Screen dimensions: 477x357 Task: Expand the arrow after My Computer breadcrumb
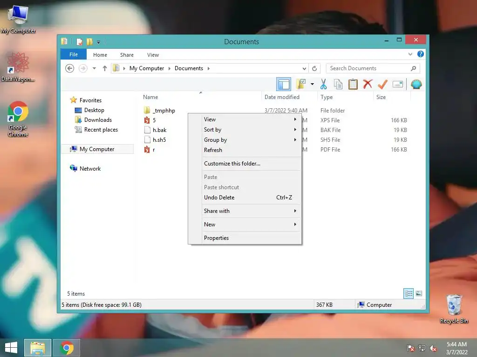tap(170, 68)
